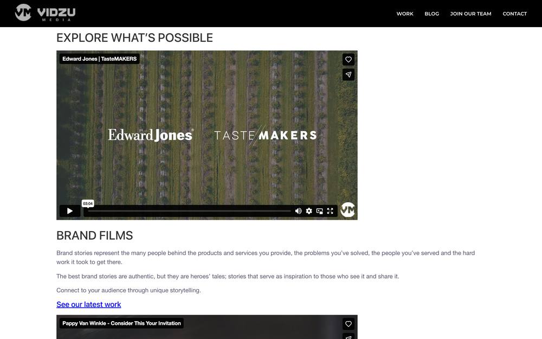Follow the See our latest work link
This screenshot has height=339, width=542.
pos(88,304)
